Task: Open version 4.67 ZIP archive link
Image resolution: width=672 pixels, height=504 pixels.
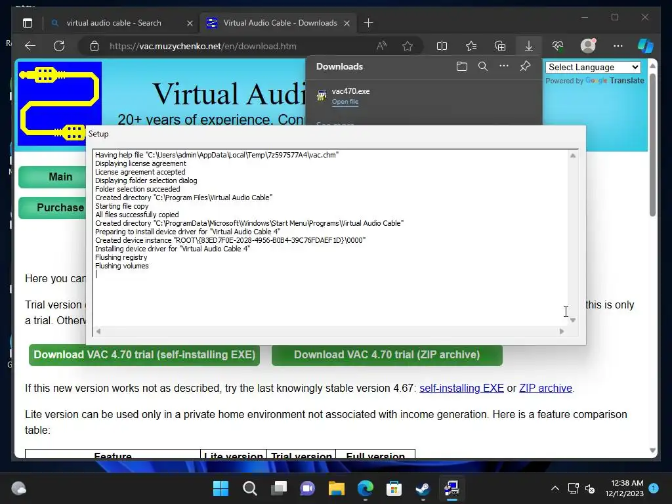Action: point(545,388)
